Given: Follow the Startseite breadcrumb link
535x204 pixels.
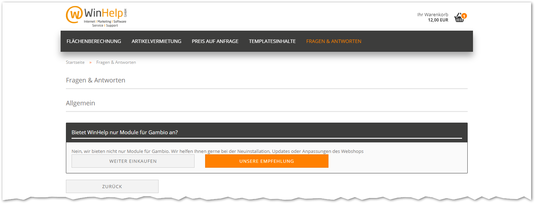Looking at the screenshot, I should point(75,62).
